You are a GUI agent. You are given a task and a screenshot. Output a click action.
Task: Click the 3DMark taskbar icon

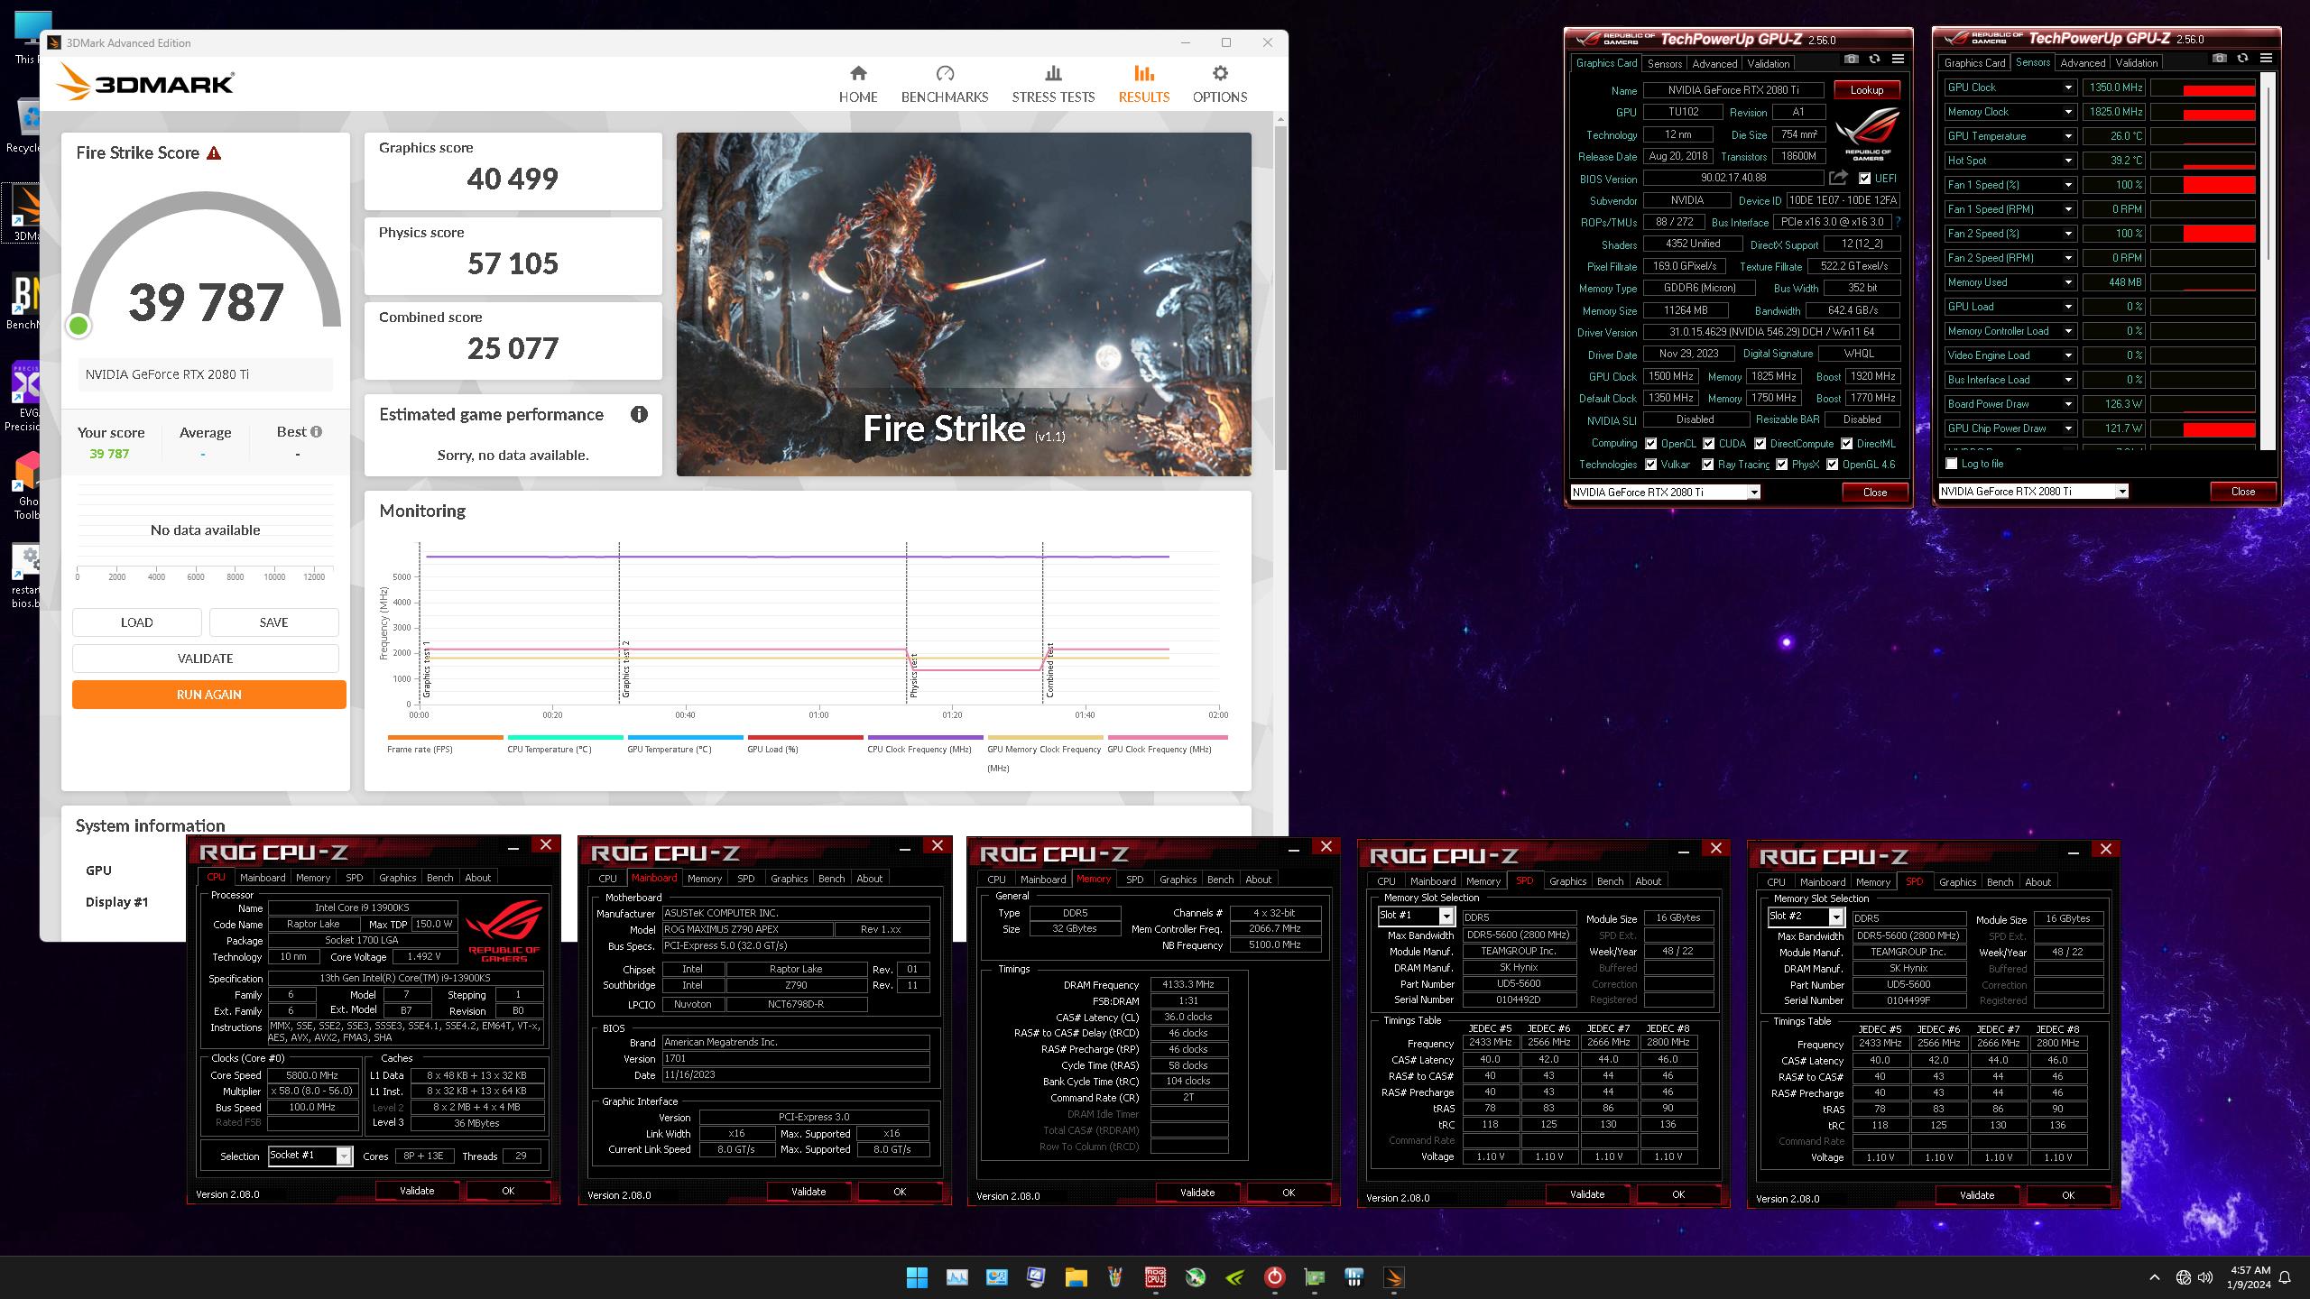pyautogui.click(x=1394, y=1277)
